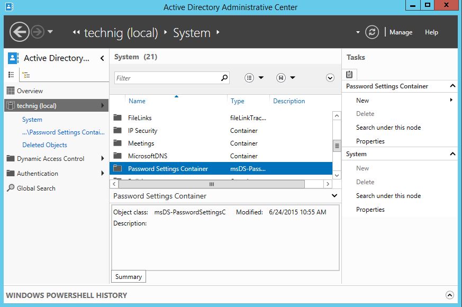This screenshot has width=462, height=307.
Task: Open the Help menu
Action: [x=431, y=32]
